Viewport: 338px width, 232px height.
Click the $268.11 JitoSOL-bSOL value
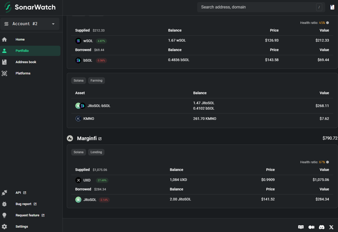tap(322, 106)
